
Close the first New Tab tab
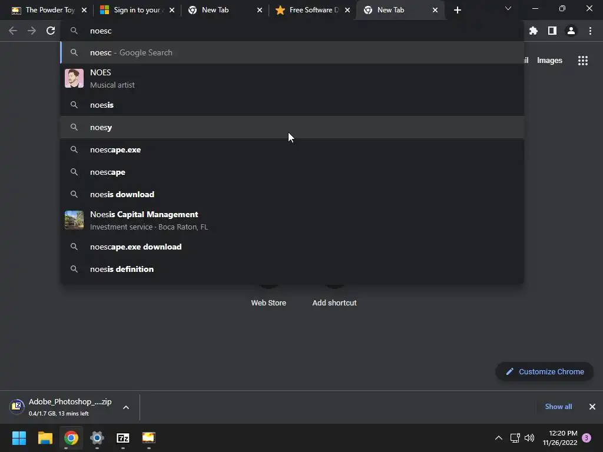[x=260, y=10]
